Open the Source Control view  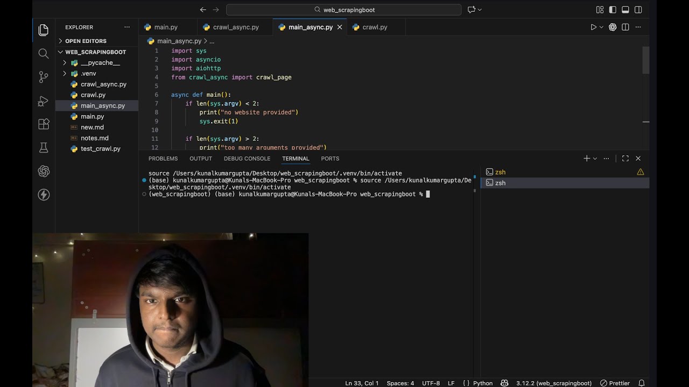point(44,77)
